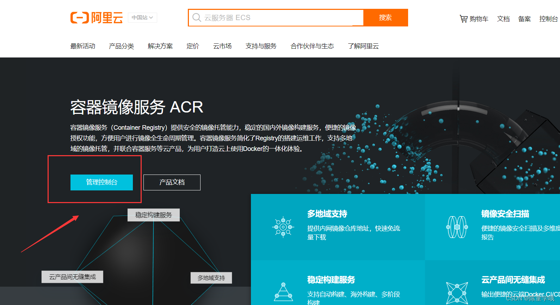Click the Aliyun logo

pyautogui.click(x=97, y=18)
